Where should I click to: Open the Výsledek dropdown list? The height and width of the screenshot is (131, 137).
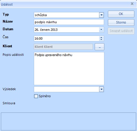tap(101, 89)
